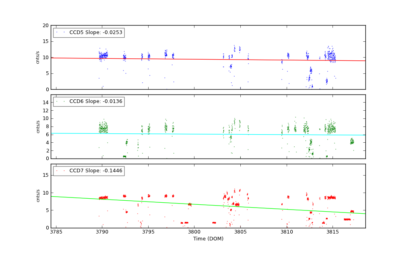This screenshot has width=406, height=253.
Task: Click the 3795 x-axis tick label
Action: (148, 232)
